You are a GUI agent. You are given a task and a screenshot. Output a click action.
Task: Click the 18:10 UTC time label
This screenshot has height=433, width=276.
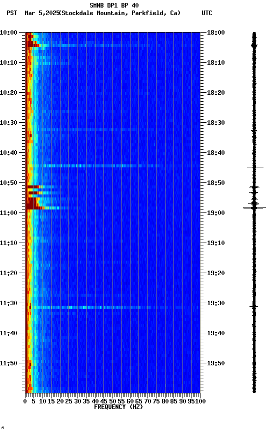point(216,63)
